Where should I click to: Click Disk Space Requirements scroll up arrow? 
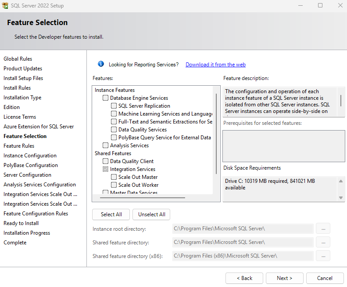[341, 181]
